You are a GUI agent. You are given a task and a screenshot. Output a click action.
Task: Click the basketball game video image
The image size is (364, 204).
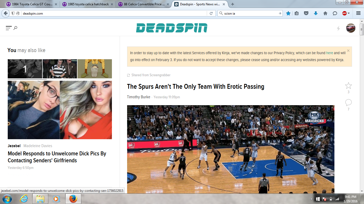pos(230,149)
